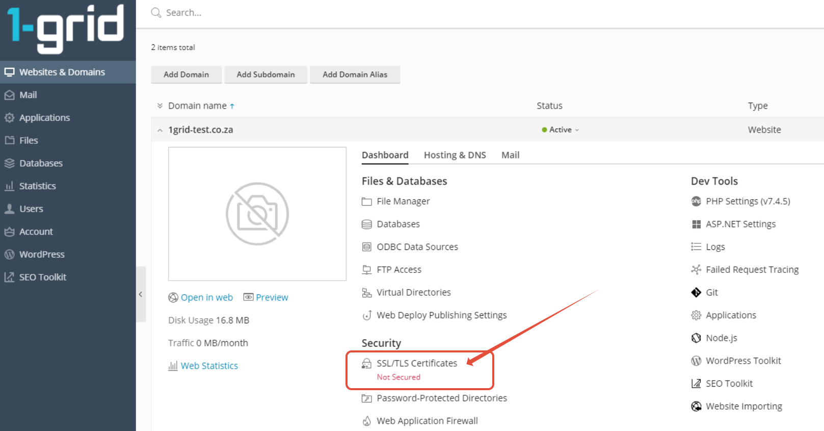Screen dimensions: 824x431
Task: Go to Applications in left sidebar
Action: pyautogui.click(x=68, y=118)
